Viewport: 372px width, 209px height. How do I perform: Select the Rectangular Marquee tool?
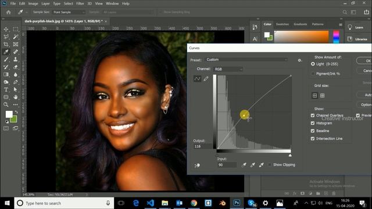pyautogui.click(x=16, y=30)
